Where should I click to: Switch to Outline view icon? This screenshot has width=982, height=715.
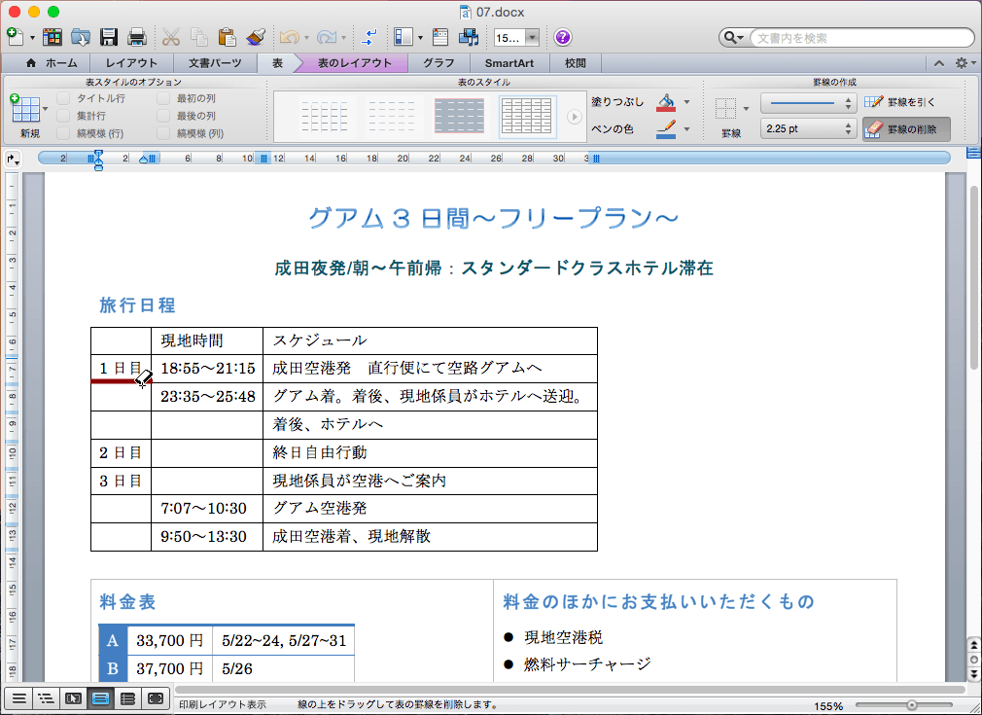click(x=47, y=698)
